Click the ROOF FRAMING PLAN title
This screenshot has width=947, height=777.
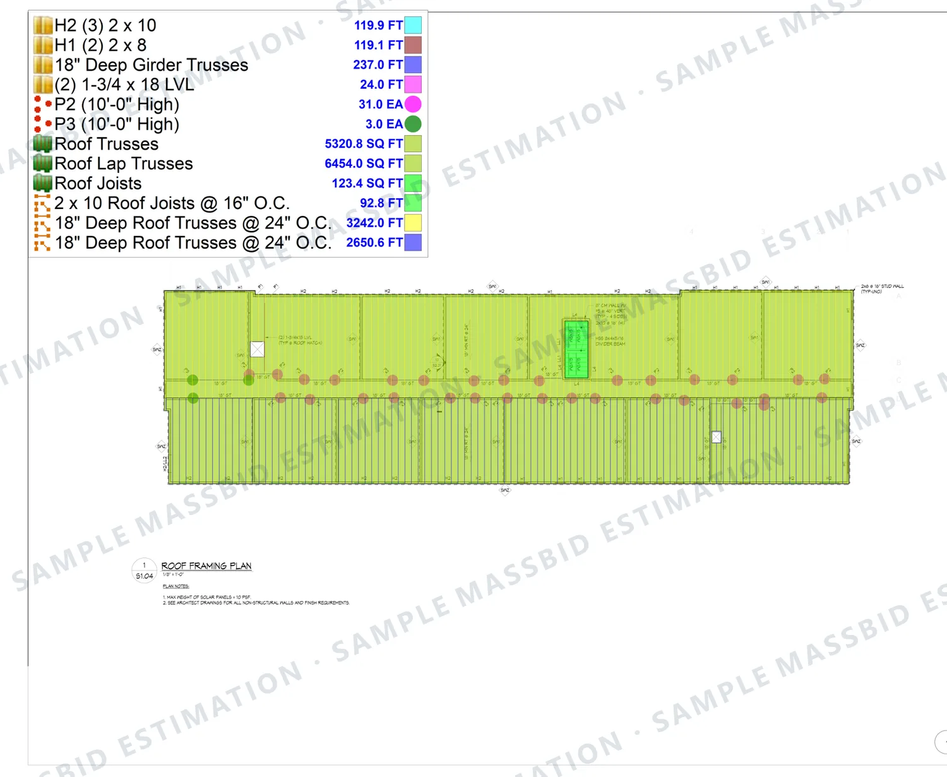click(206, 566)
